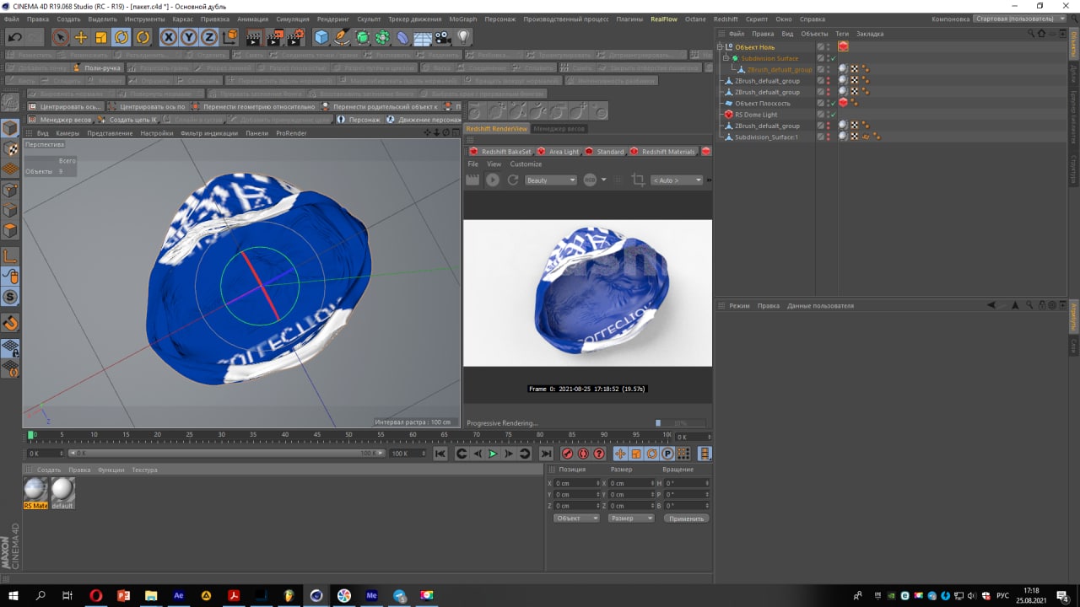Start Redshift RenderView render play icon
1080x607 pixels.
pyautogui.click(x=493, y=180)
